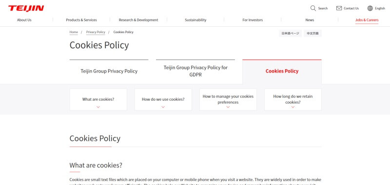This screenshot has width=390, height=185.
Task: Click Home breadcrumb link
Action: (x=74, y=32)
